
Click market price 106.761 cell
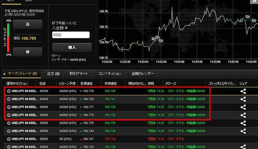[x=110, y=99]
